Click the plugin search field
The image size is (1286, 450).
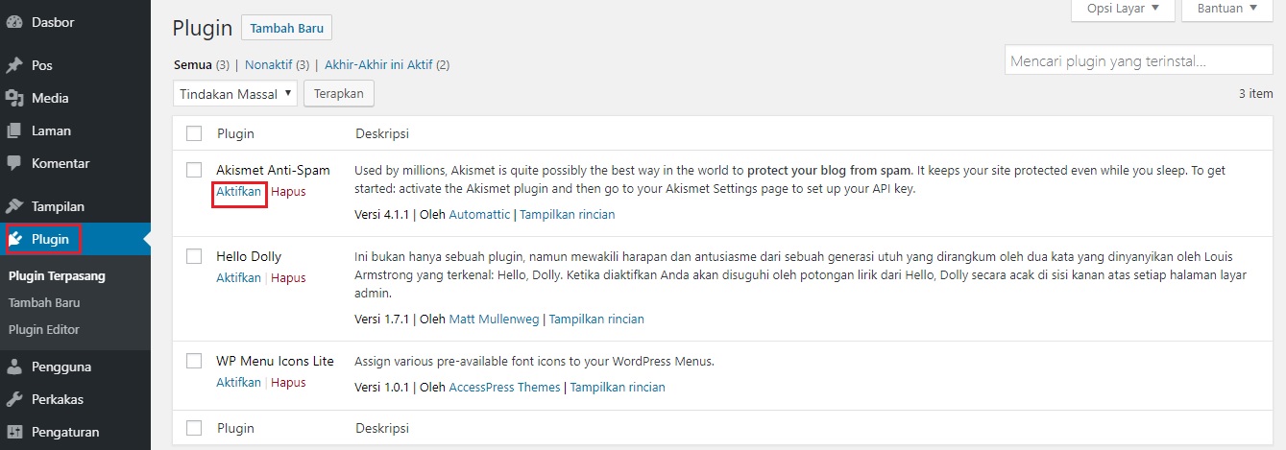[x=1138, y=60]
